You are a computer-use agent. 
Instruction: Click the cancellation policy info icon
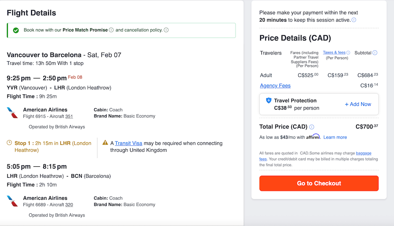(x=166, y=30)
